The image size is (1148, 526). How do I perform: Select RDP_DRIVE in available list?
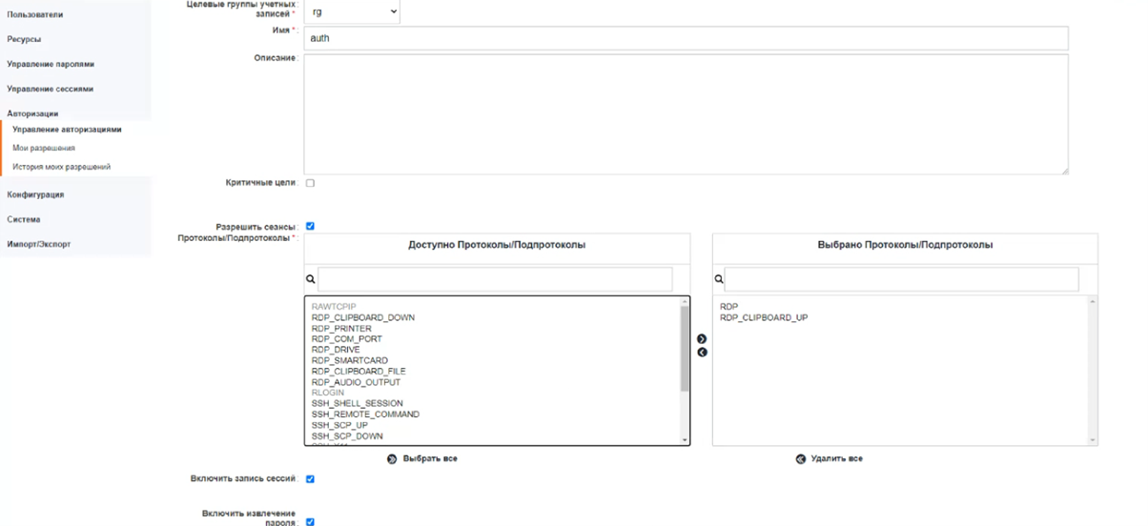[336, 350]
